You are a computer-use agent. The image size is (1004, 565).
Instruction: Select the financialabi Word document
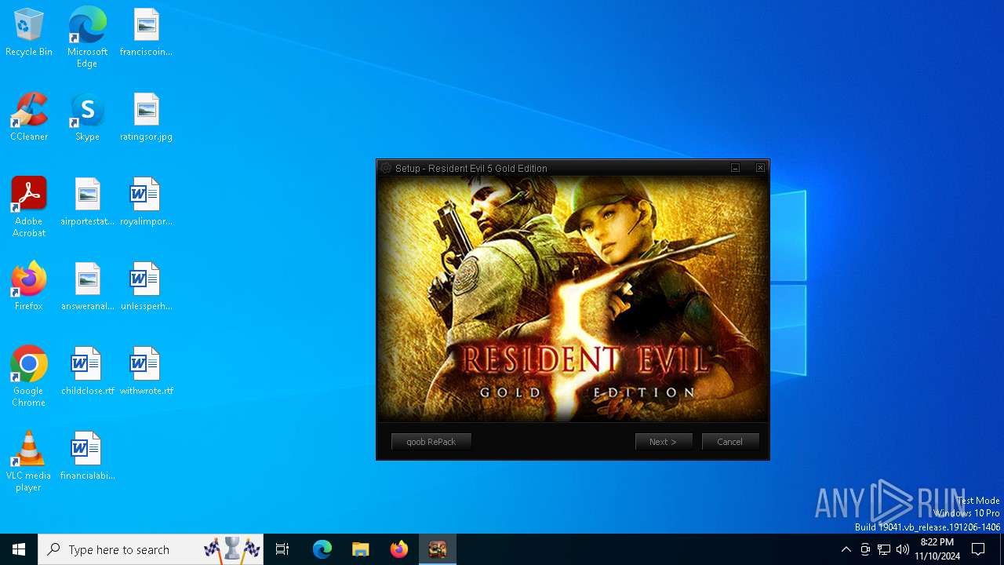pyautogui.click(x=87, y=457)
